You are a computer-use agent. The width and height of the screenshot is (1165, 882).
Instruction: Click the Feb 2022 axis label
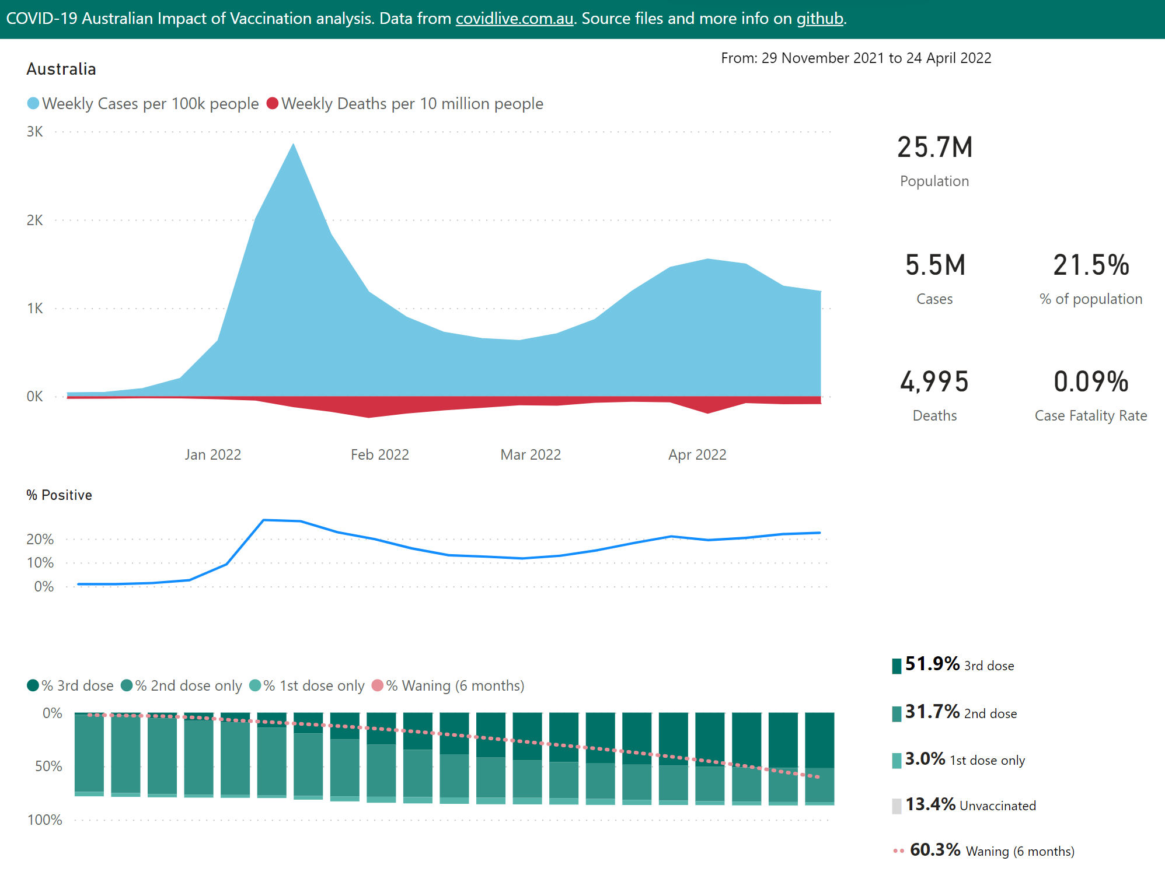(x=380, y=454)
